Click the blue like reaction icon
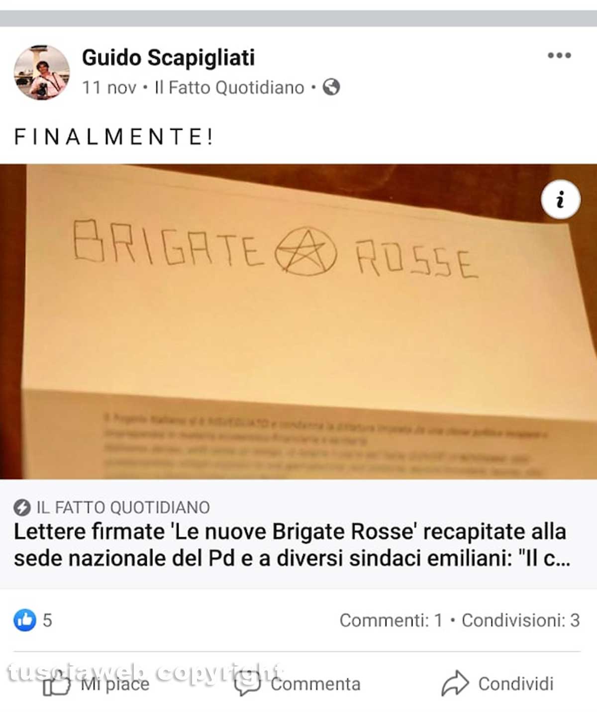Screen dimensions: 597x712 pos(25,620)
